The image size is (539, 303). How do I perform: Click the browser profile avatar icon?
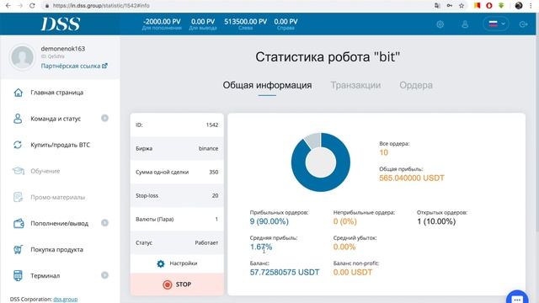pyautogui.click(x=519, y=6)
